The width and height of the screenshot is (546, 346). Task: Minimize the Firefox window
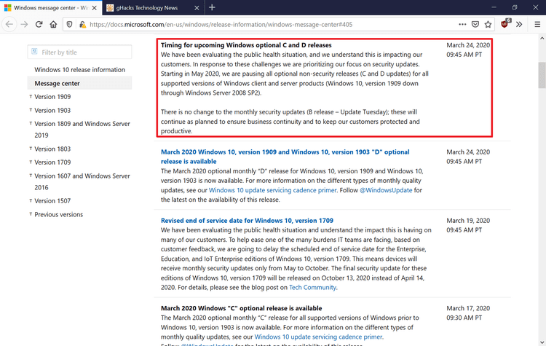[x=494, y=7]
